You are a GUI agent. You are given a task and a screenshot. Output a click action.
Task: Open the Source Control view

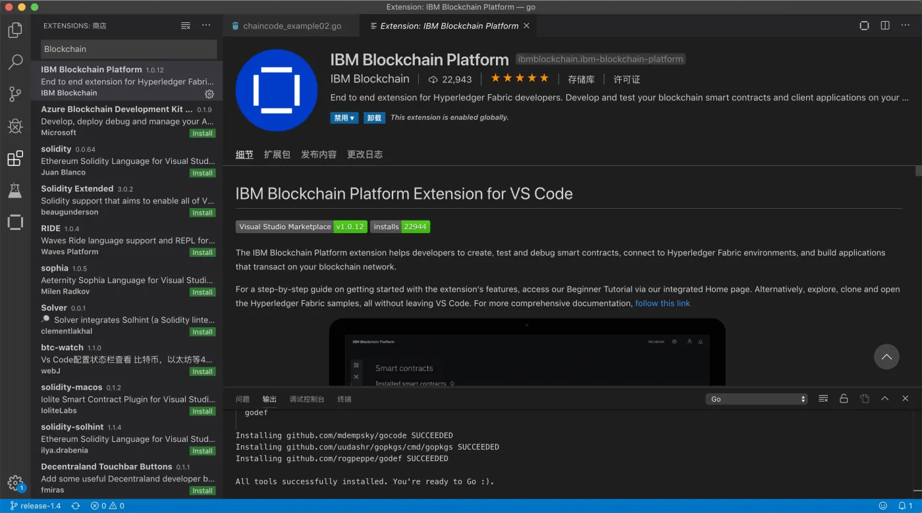click(x=15, y=94)
